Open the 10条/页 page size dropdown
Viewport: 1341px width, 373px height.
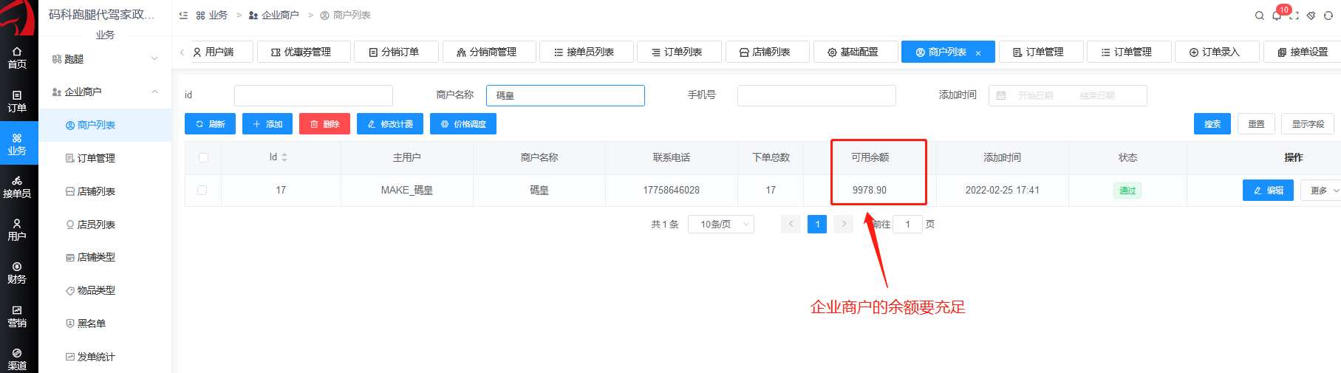pos(721,224)
